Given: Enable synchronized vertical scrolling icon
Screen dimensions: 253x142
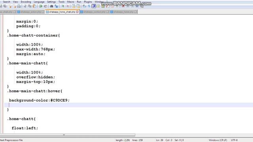Looking at the screenshot, I should tap(74, 6).
